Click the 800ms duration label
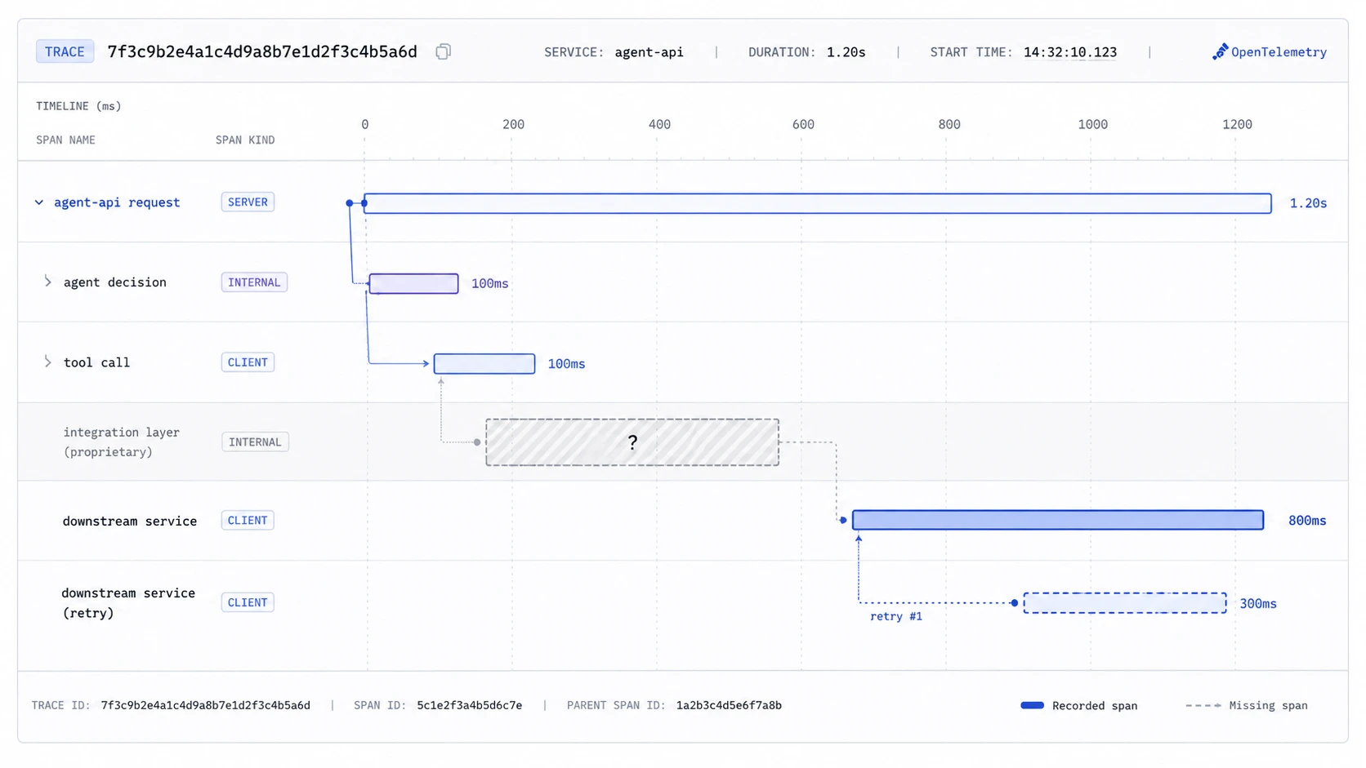The image size is (1366, 768). click(x=1307, y=521)
